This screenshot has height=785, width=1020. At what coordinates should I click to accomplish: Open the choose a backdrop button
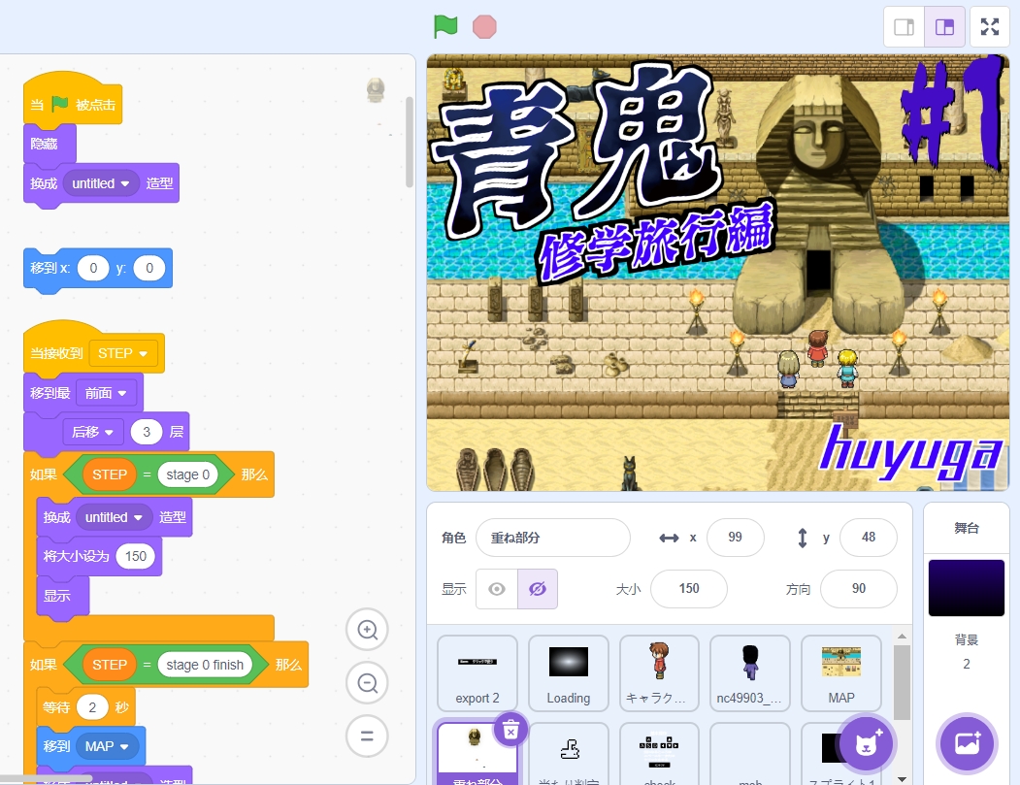point(967,743)
